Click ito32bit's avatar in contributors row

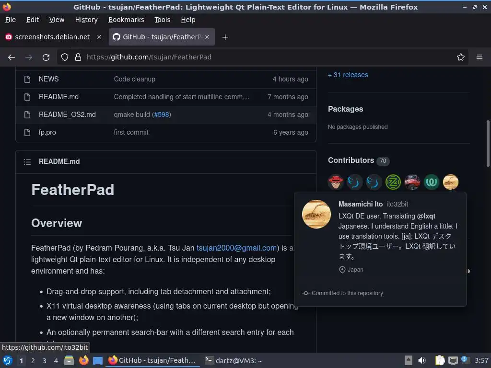(451, 182)
